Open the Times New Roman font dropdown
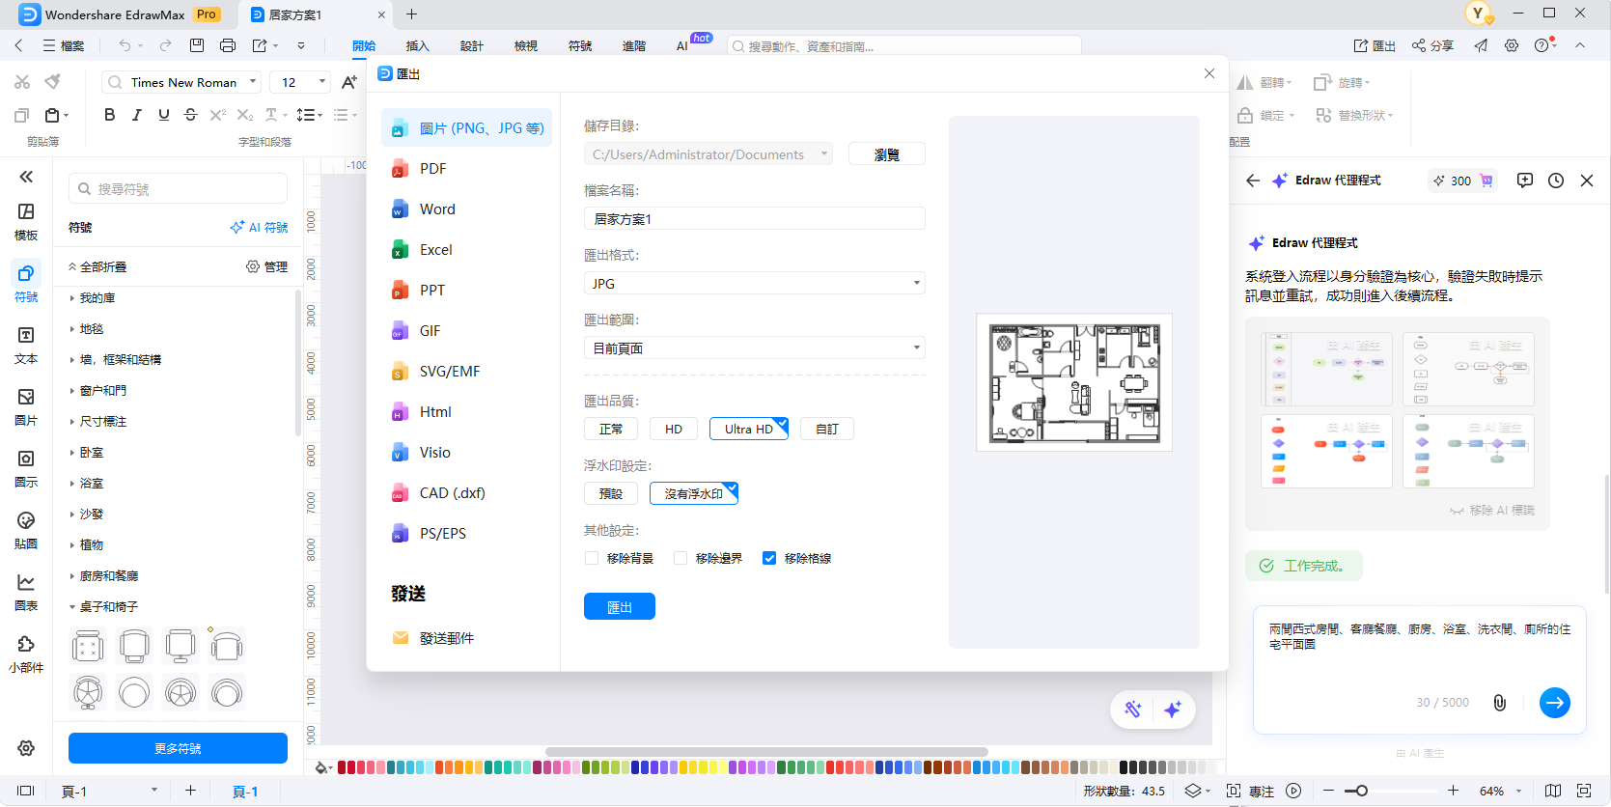The width and height of the screenshot is (1611, 807). tap(181, 82)
